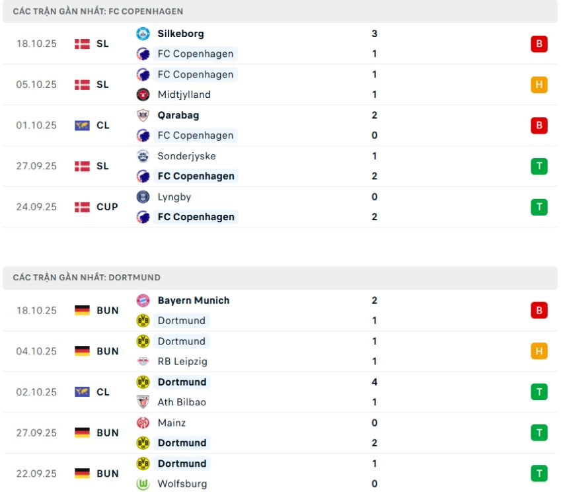Select the Mainz club badge
561x492 pixels.
coord(143,423)
